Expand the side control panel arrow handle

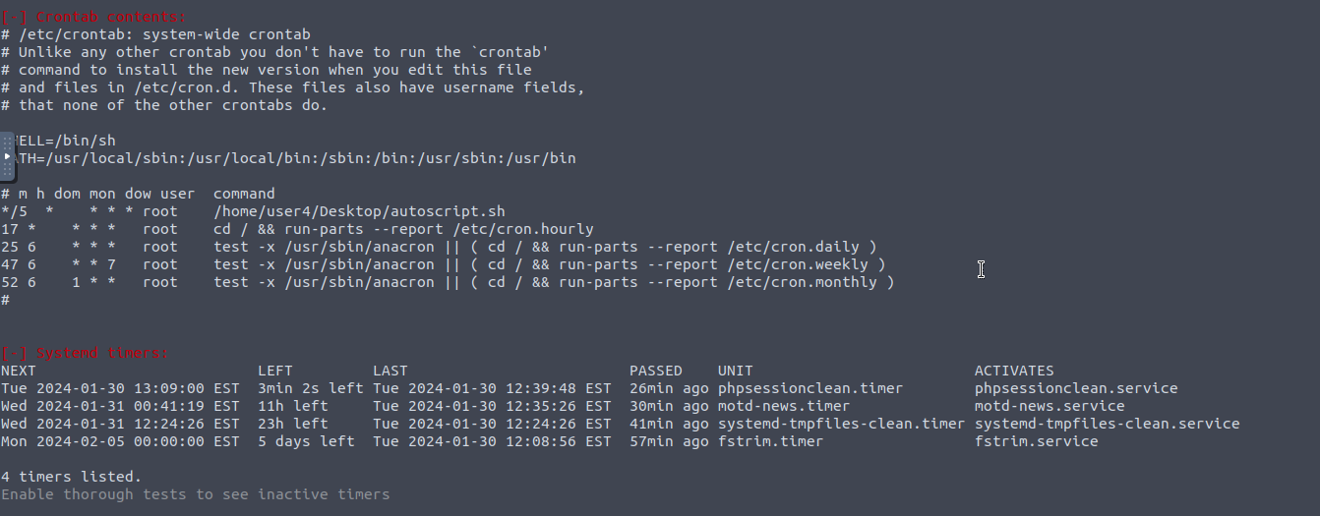[7, 156]
